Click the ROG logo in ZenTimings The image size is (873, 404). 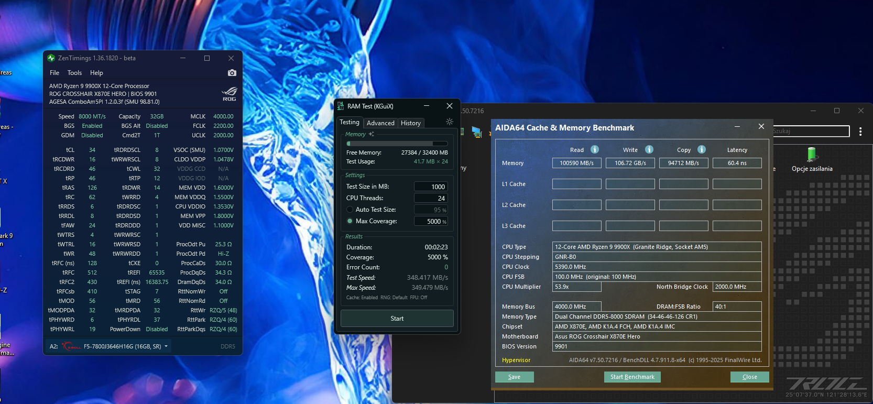229,94
